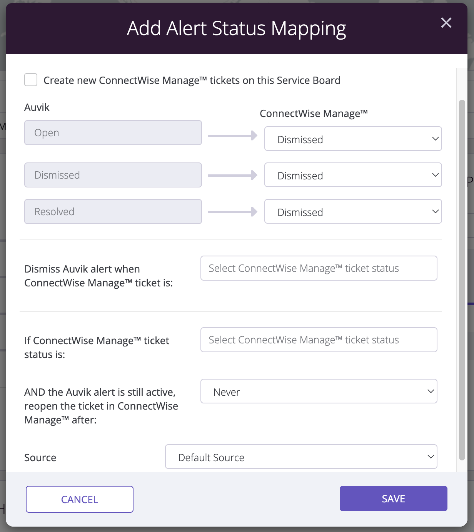Click the SAVE button
Screen dimensions: 474x532
tap(393, 499)
